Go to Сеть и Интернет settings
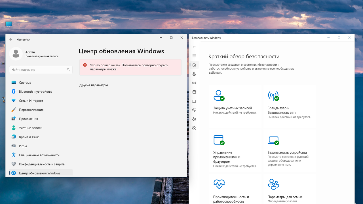 (41, 101)
